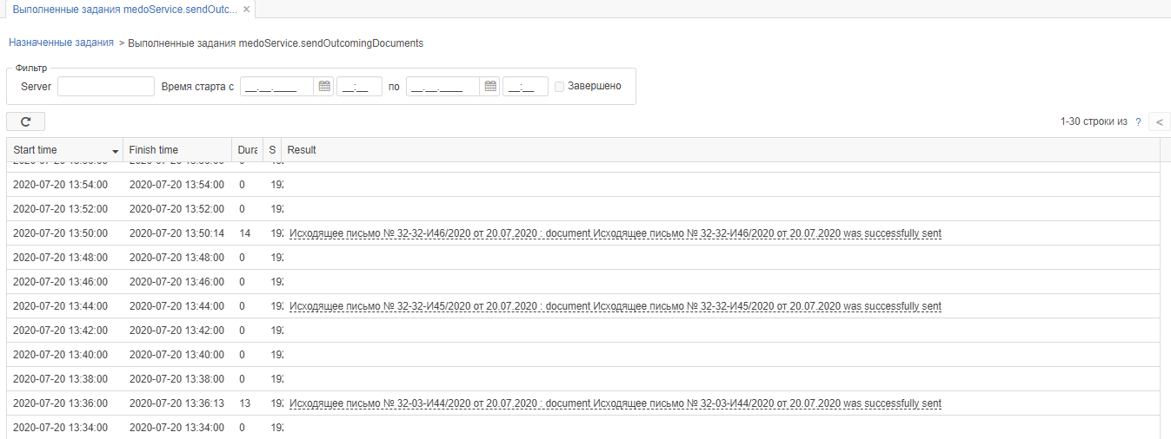Image resolution: width=1171 pixels, height=439 pixels.
Task: Click the question mark row count link
Action: pyautogui.click(x=1138, y=122)
